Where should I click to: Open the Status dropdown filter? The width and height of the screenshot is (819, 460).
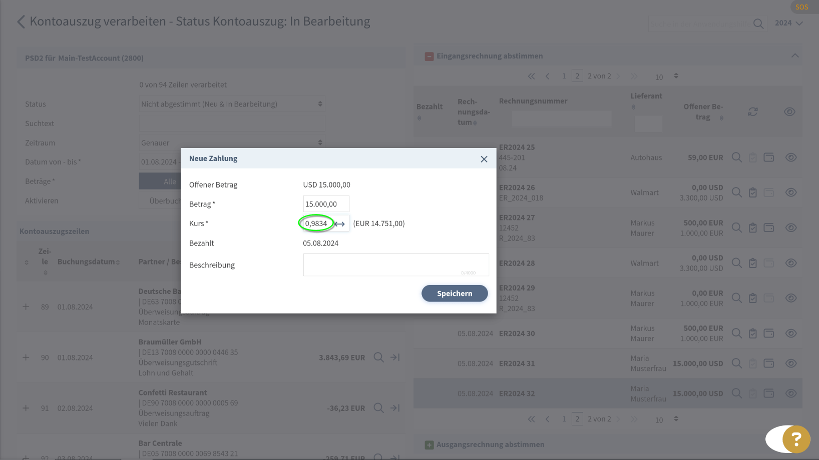232,104
